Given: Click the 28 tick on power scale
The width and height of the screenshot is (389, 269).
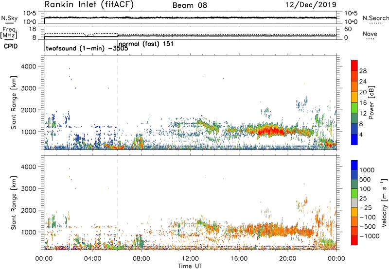Looking at the screenshot, I should 363,71.
